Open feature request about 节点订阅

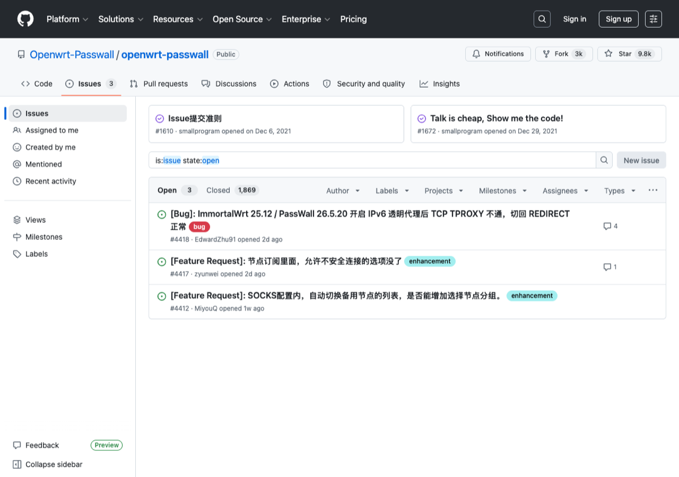pos(286,261)
